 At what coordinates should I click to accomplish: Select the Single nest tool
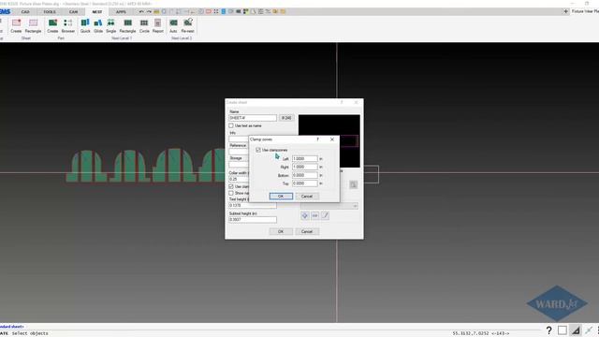tap(110, 26)
